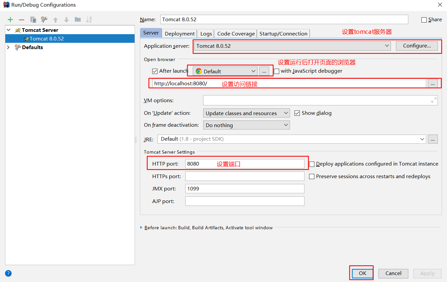Image resolution: width=447 pixels, height=282 pixels.
Task: Click the Cancel button
Action: [x=393, y=273]
